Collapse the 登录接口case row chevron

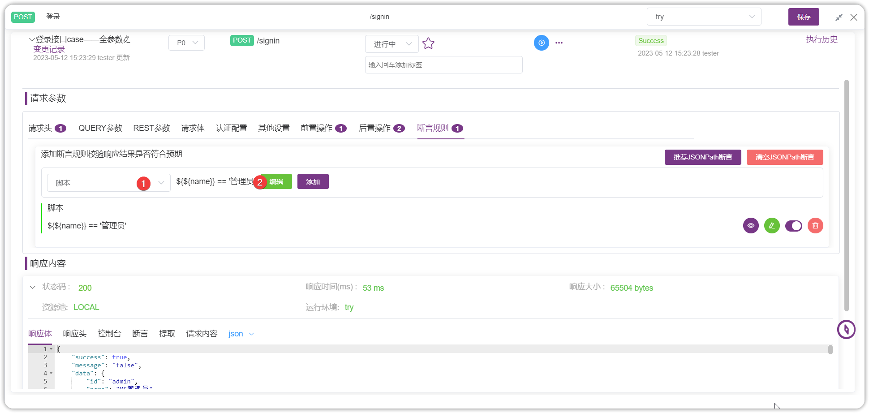pyautogui.click(x=32, y=39)
